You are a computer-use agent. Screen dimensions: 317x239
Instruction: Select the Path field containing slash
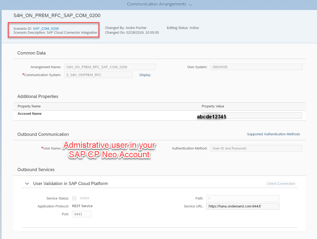click(x=242, y=198)
